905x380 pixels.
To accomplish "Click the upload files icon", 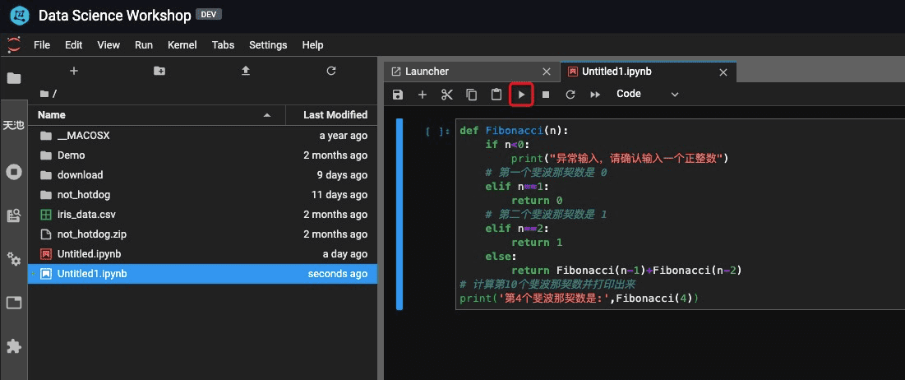I will point(245,71).
